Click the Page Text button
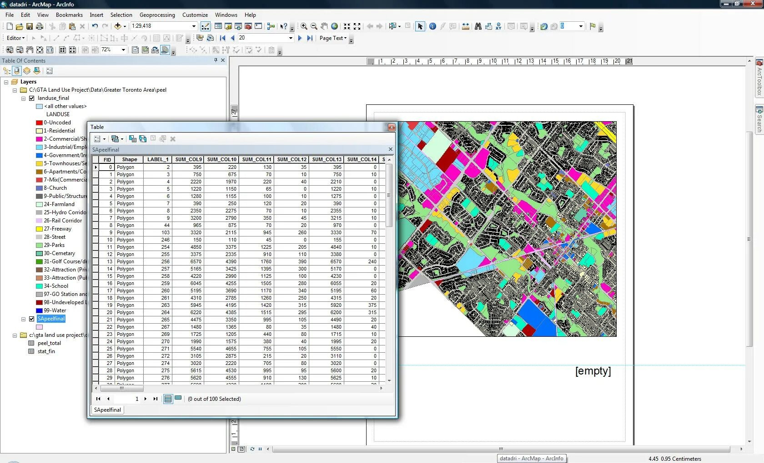The width and height of the screenshot is (764, 463). point(333,38)
